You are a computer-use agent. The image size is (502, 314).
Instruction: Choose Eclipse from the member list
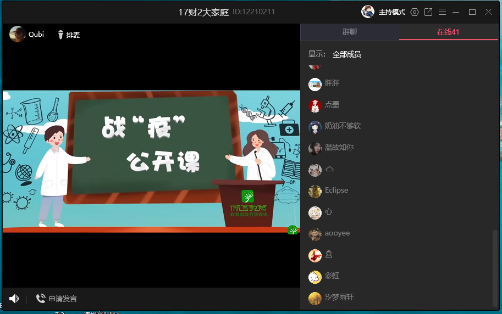[x=336, y=190]
